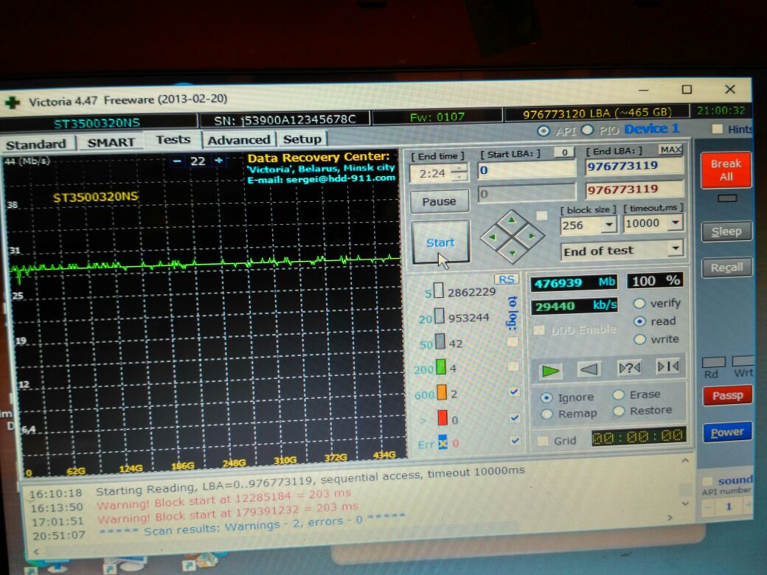Expand the timeout ms dropdown
This screenshot has height=575, width=767.
(675, 223)
